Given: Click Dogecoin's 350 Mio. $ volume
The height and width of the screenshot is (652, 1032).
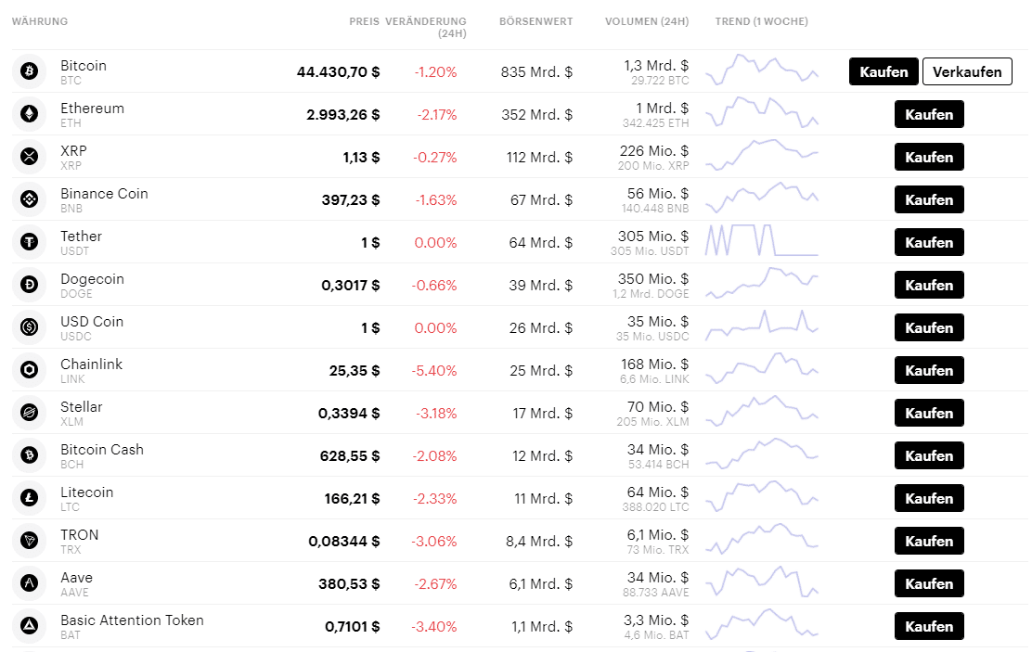Looking at the screenshot, I should click(x=654, y=279).
